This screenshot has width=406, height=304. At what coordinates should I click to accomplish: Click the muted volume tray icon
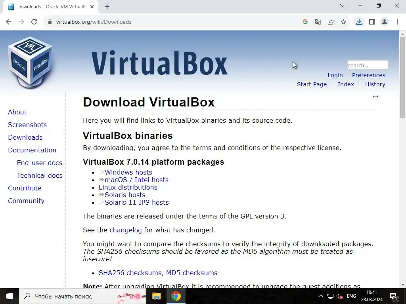point(340,296)
